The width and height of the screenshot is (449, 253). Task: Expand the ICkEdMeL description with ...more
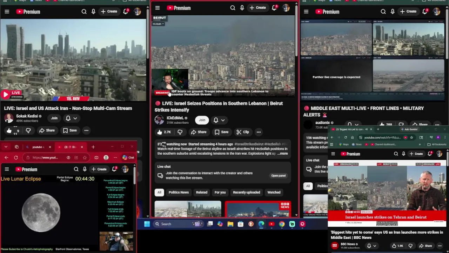[x=282, y=154]
